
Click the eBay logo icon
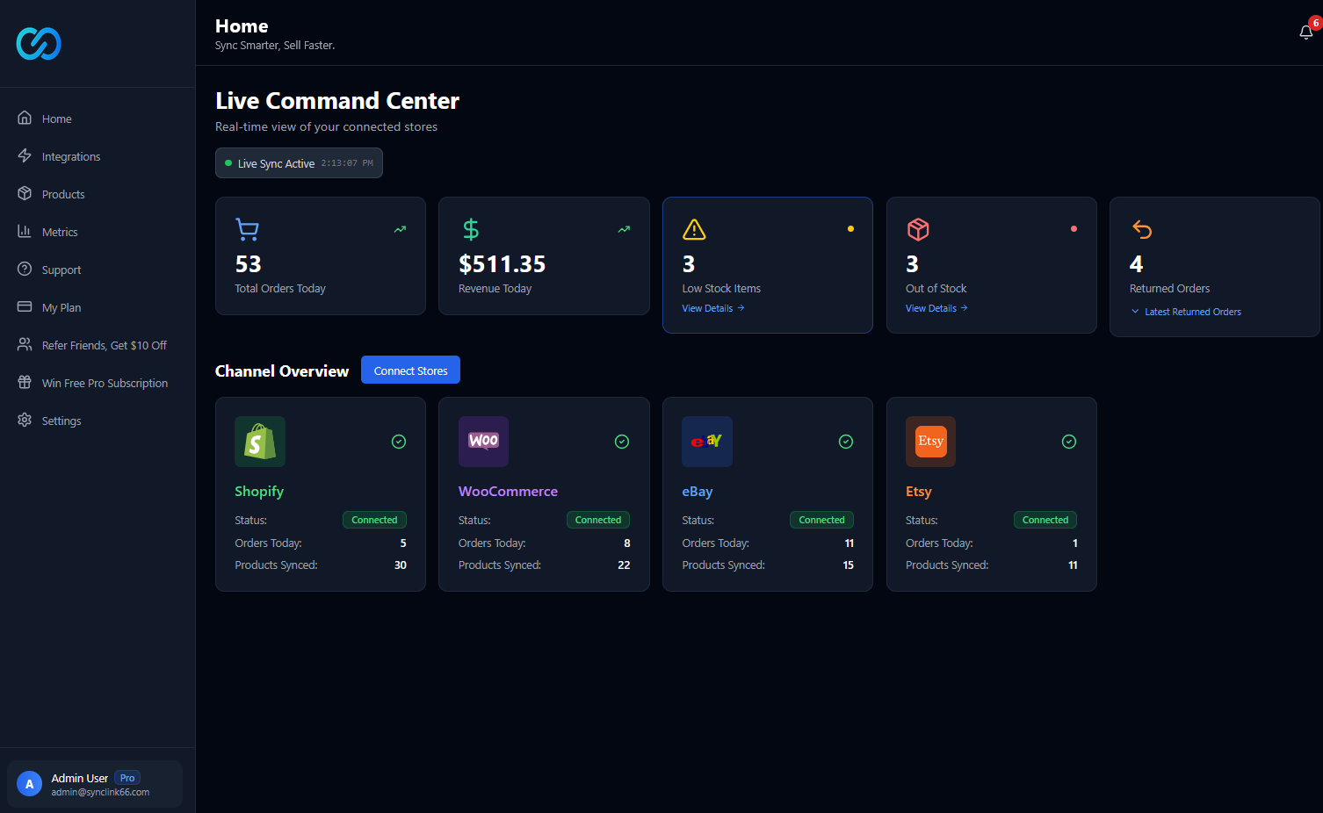pyautogui.click(x=706, y=442)
